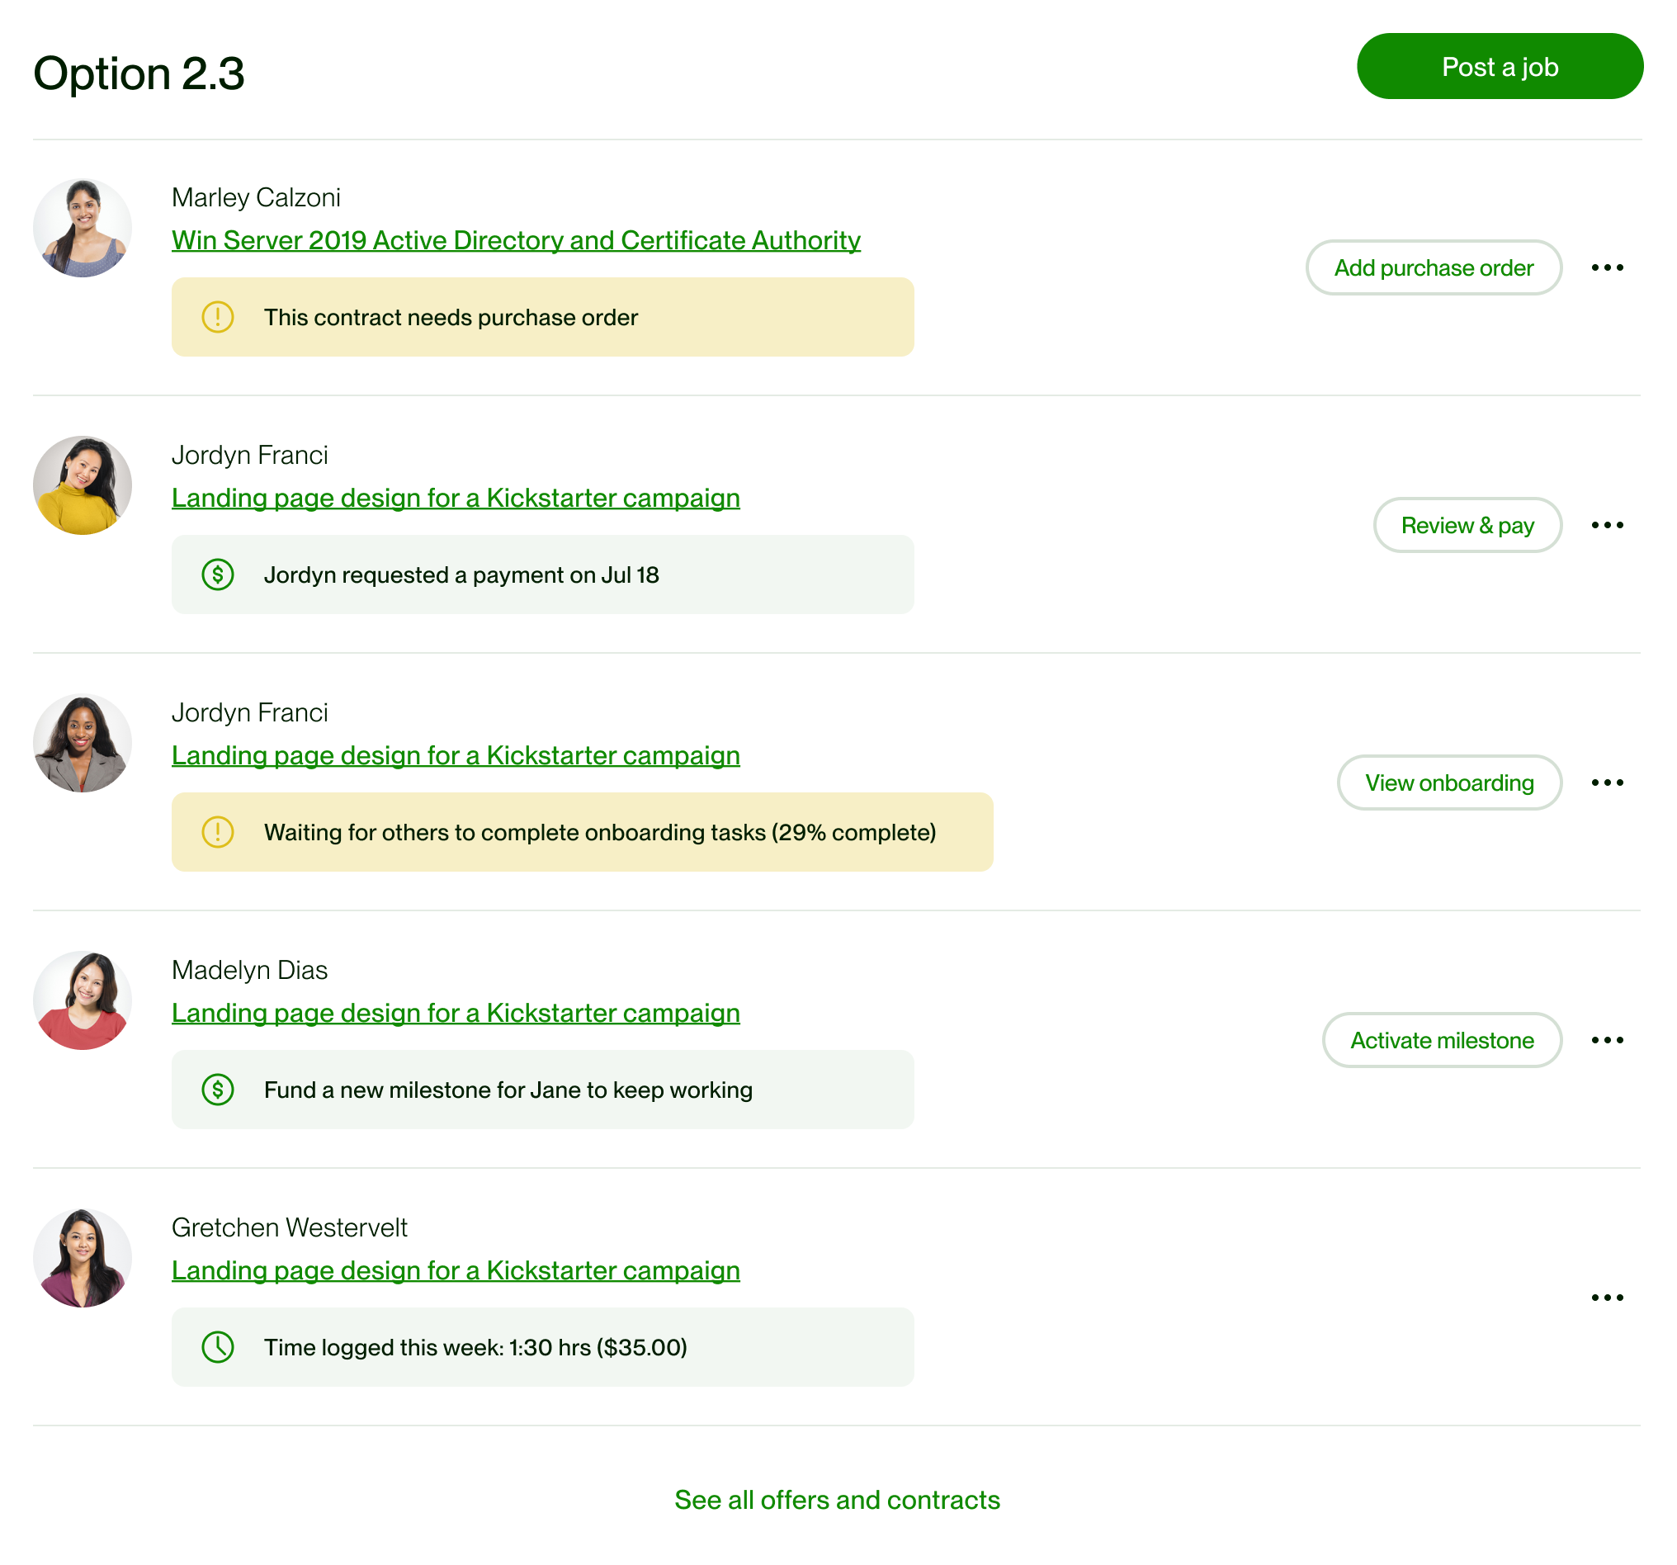Click the name Marley Calzoni
This screenshot has width=1677, height=1565.
pyautogui.click(x=256, y=197)
